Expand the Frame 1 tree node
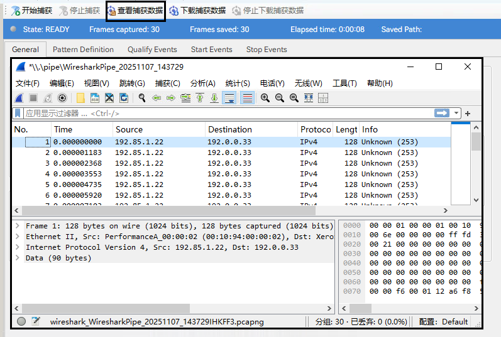 coord(18,226)
